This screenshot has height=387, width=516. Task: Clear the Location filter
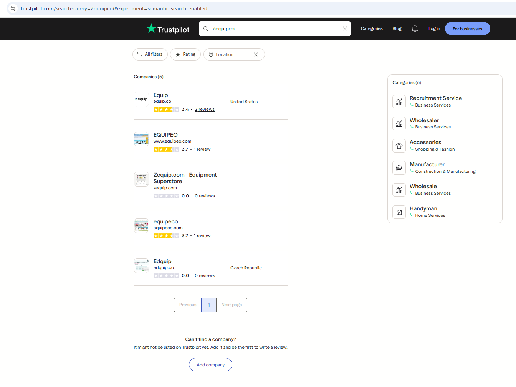pyautogui.click(x=256, y=54)
